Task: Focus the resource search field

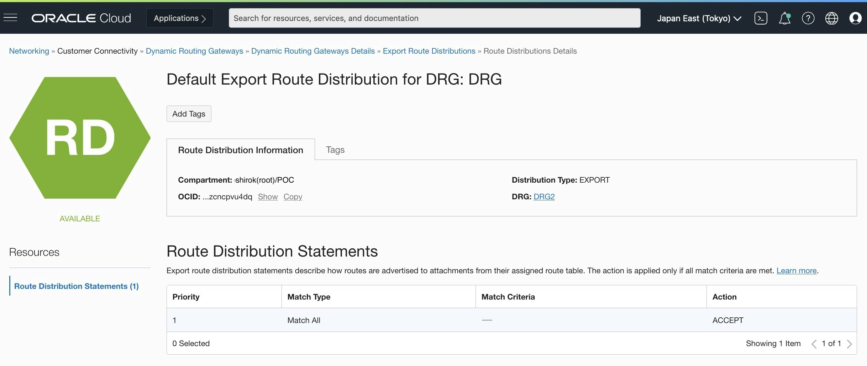Action: 434,18
